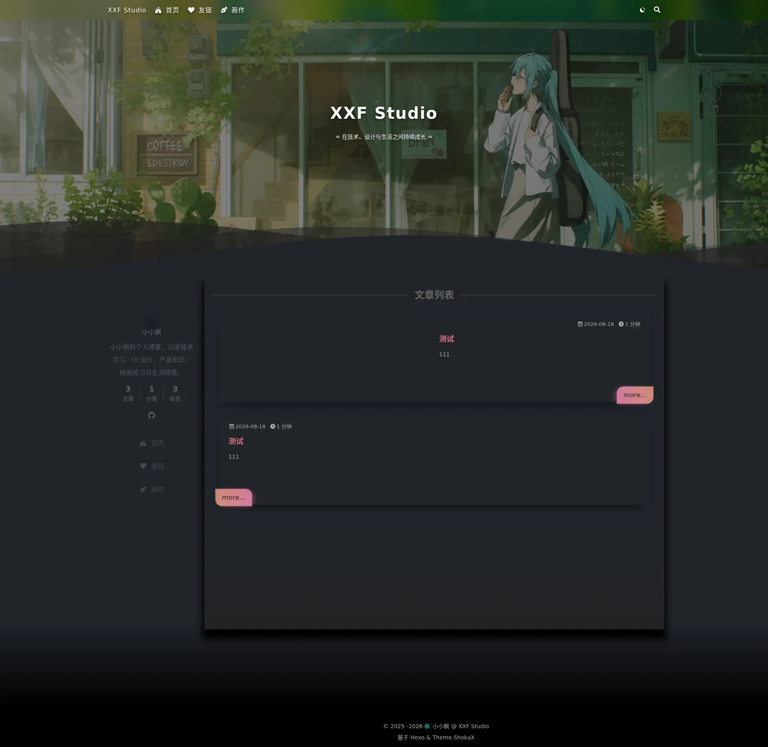Click the second post's 1 分钟 reading time
Image resolution: width=768 pixels, height=747 pixels.
pos(284,427)
